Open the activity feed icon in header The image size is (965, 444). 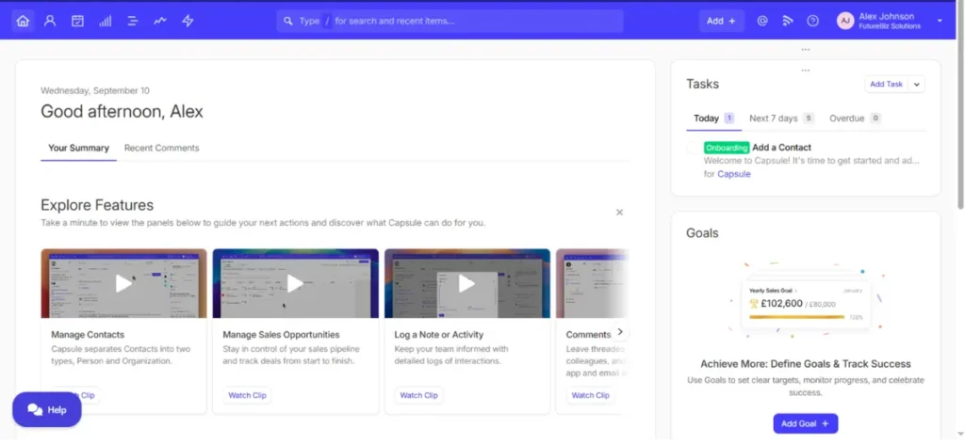[788, 21]
